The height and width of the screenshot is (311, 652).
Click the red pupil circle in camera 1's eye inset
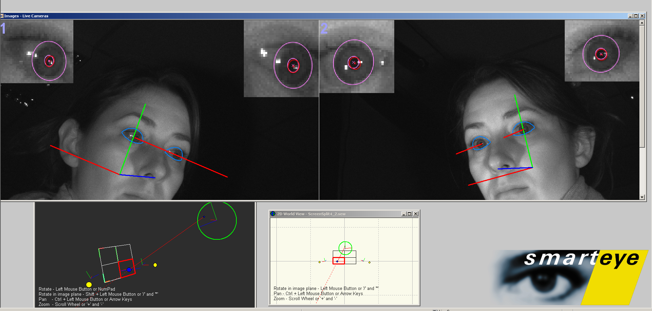(50, 60)
